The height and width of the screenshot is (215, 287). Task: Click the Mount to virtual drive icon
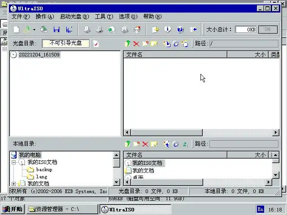[x=125, y=30]
